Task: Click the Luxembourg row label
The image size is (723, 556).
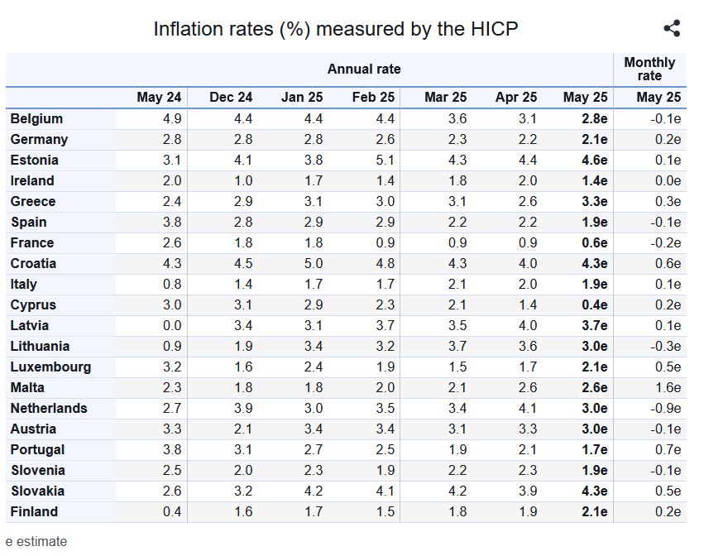Action: 50,367
